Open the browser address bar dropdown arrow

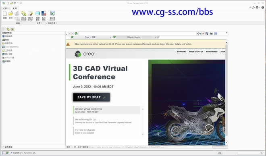click(x=197, y=33)
